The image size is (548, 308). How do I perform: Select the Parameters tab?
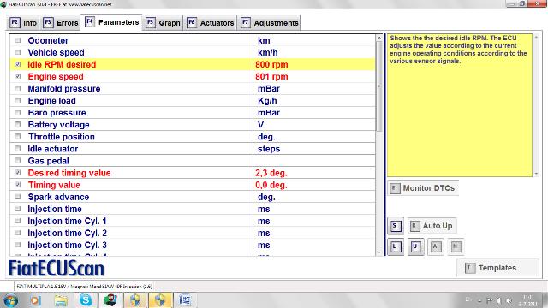click(x=111, y=22)
